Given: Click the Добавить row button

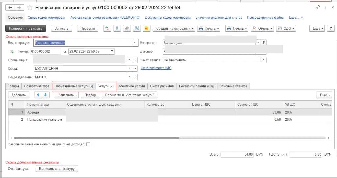Looking at the screenshot, I should point(18,95).
